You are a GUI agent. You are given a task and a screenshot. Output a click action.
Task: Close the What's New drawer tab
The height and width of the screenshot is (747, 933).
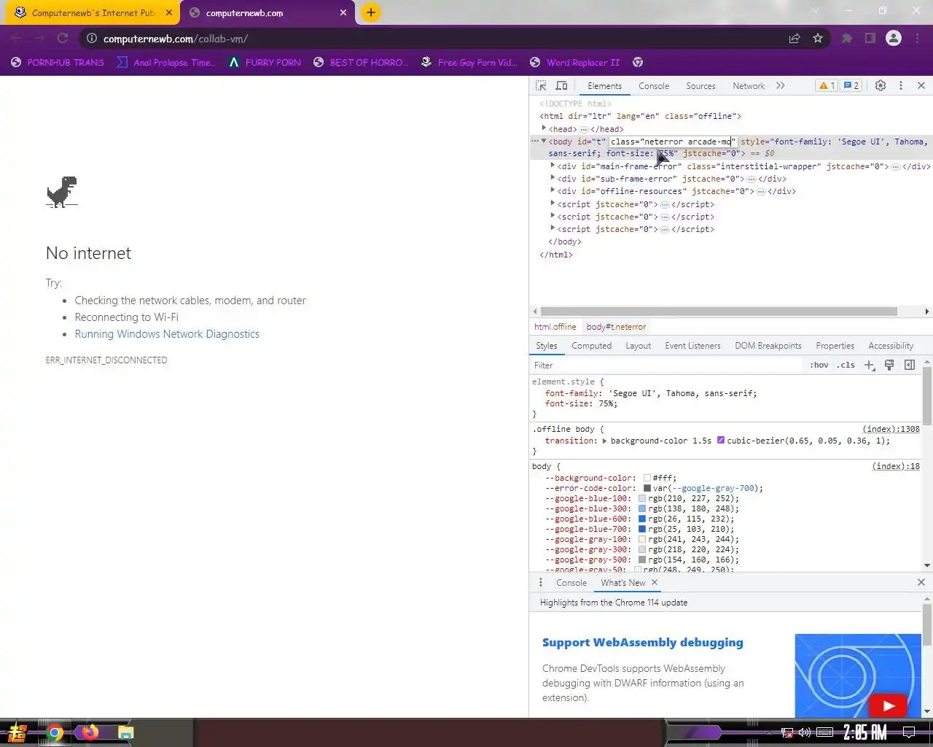pyautogui.click(x=655, y=582)
